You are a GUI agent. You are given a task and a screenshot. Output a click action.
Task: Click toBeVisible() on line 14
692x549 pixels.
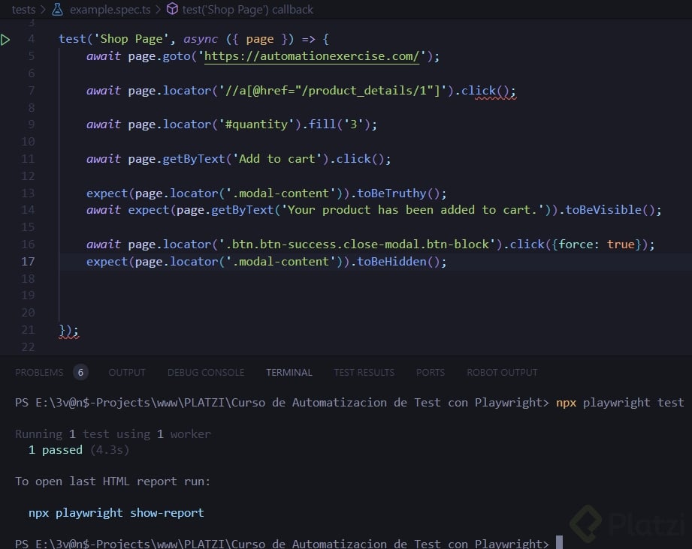click(x=610, y=210)
